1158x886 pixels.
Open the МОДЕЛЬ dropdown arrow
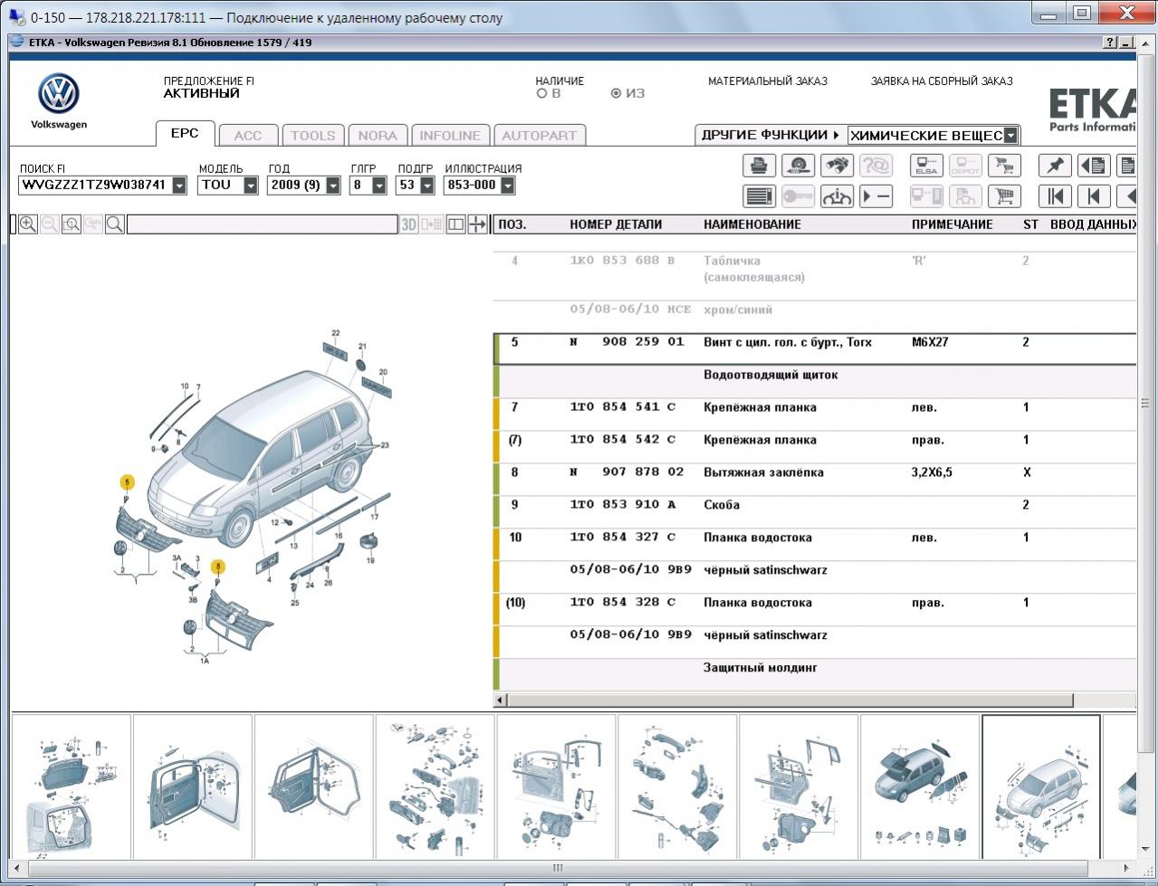tap(251, 186)
